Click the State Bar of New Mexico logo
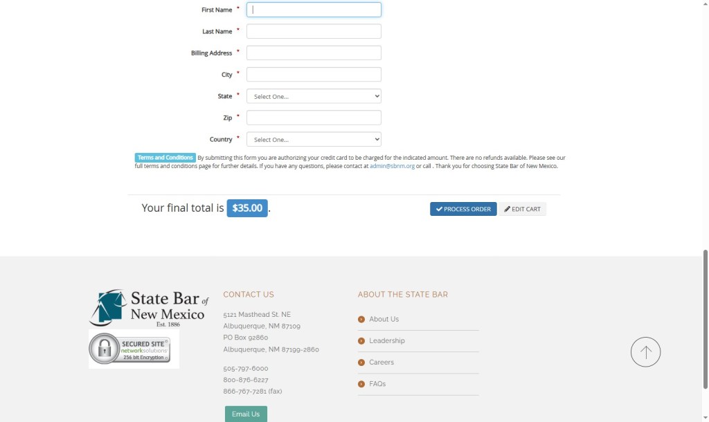Image resolution: width=709 pixels, height=422 pixels. 148,308
